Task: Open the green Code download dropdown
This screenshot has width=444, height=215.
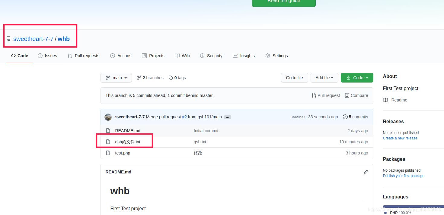Action: (x=357, y=78)
